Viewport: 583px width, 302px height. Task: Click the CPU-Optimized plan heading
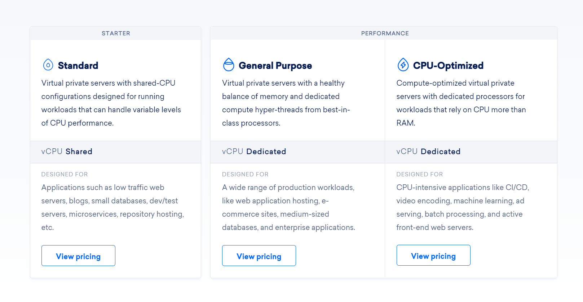448,66
